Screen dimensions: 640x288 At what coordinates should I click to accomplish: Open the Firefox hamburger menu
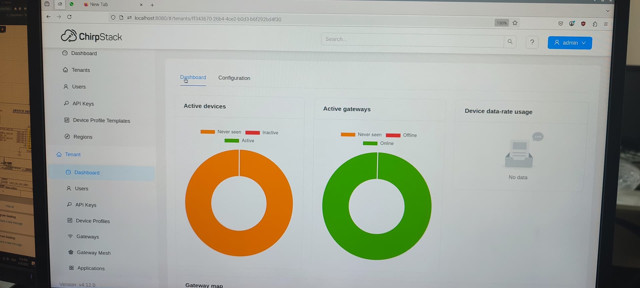point(606,24)
